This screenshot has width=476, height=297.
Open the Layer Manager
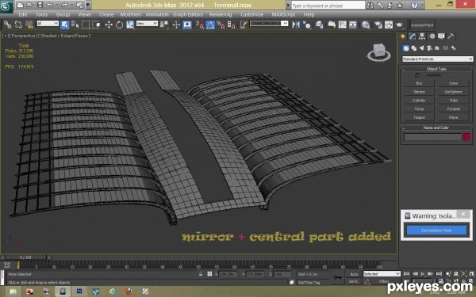pyautogui.click(x=320, y=25)
